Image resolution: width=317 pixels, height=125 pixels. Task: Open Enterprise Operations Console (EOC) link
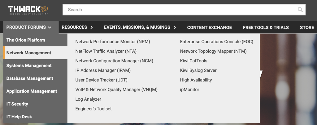coord(216,42)
